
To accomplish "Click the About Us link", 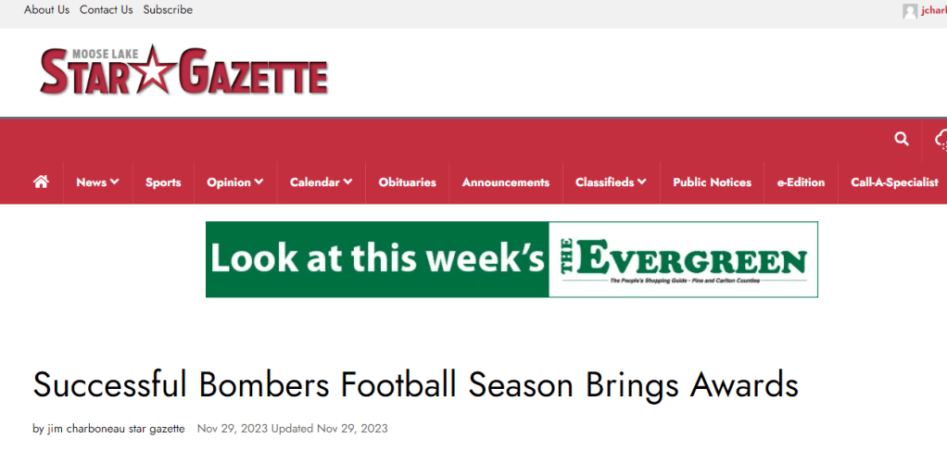I will [46, 10].
